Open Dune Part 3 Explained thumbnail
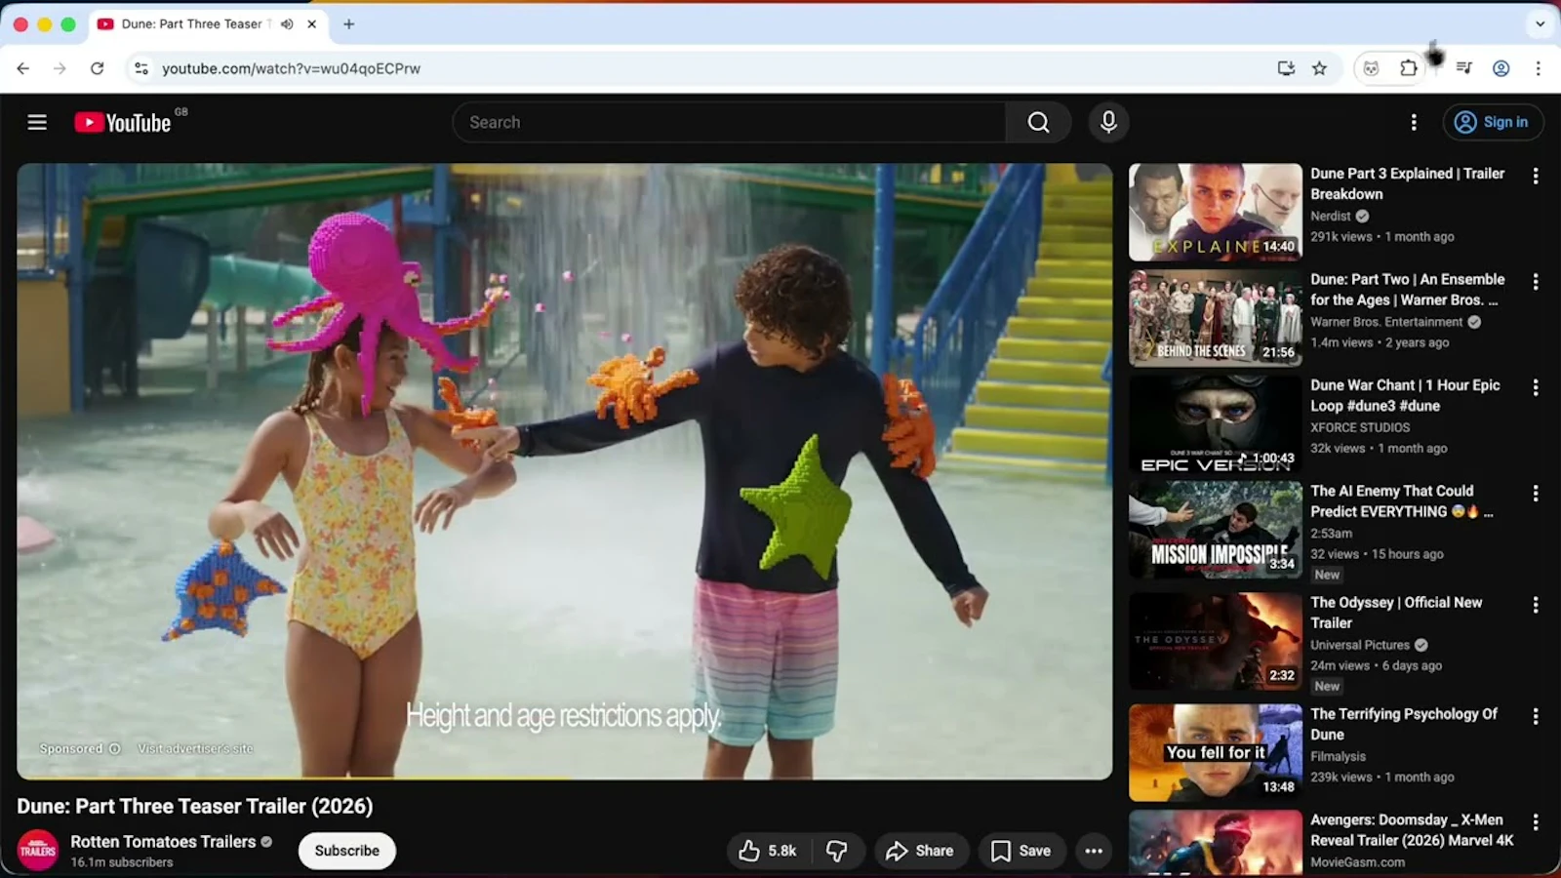This screenshot has width=1561, height=878. click(1216, 212)
